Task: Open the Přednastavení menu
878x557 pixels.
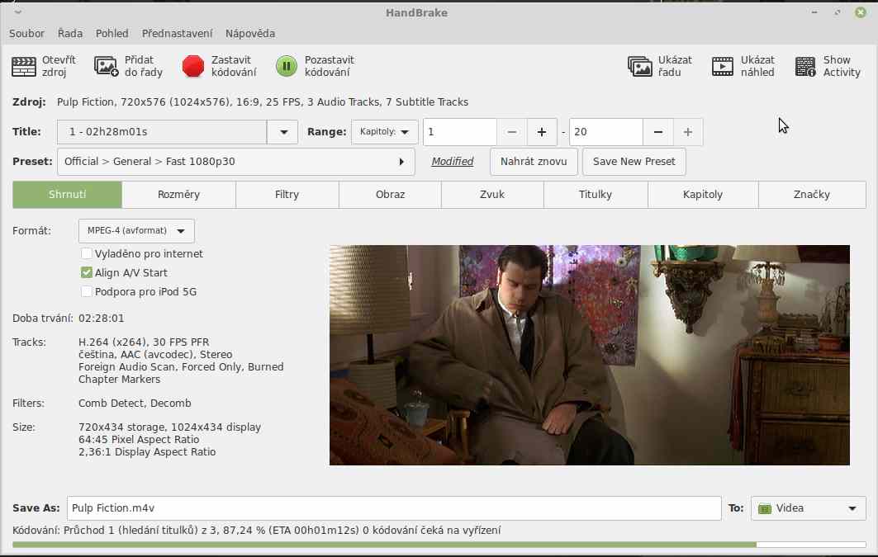Action: coord(177,33)
